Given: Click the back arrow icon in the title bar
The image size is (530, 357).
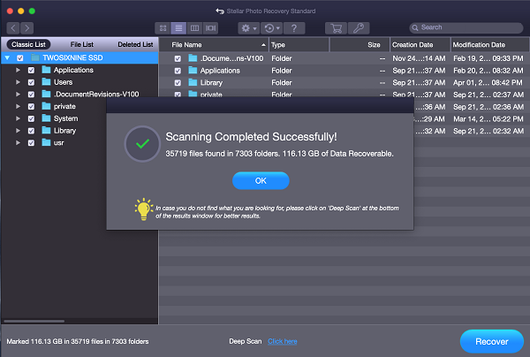Looking at the screenshot, I should pos(220,11).
